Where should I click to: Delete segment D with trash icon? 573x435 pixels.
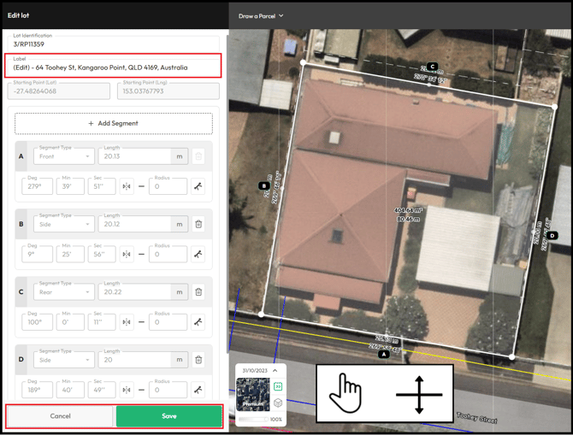[198, 360]
